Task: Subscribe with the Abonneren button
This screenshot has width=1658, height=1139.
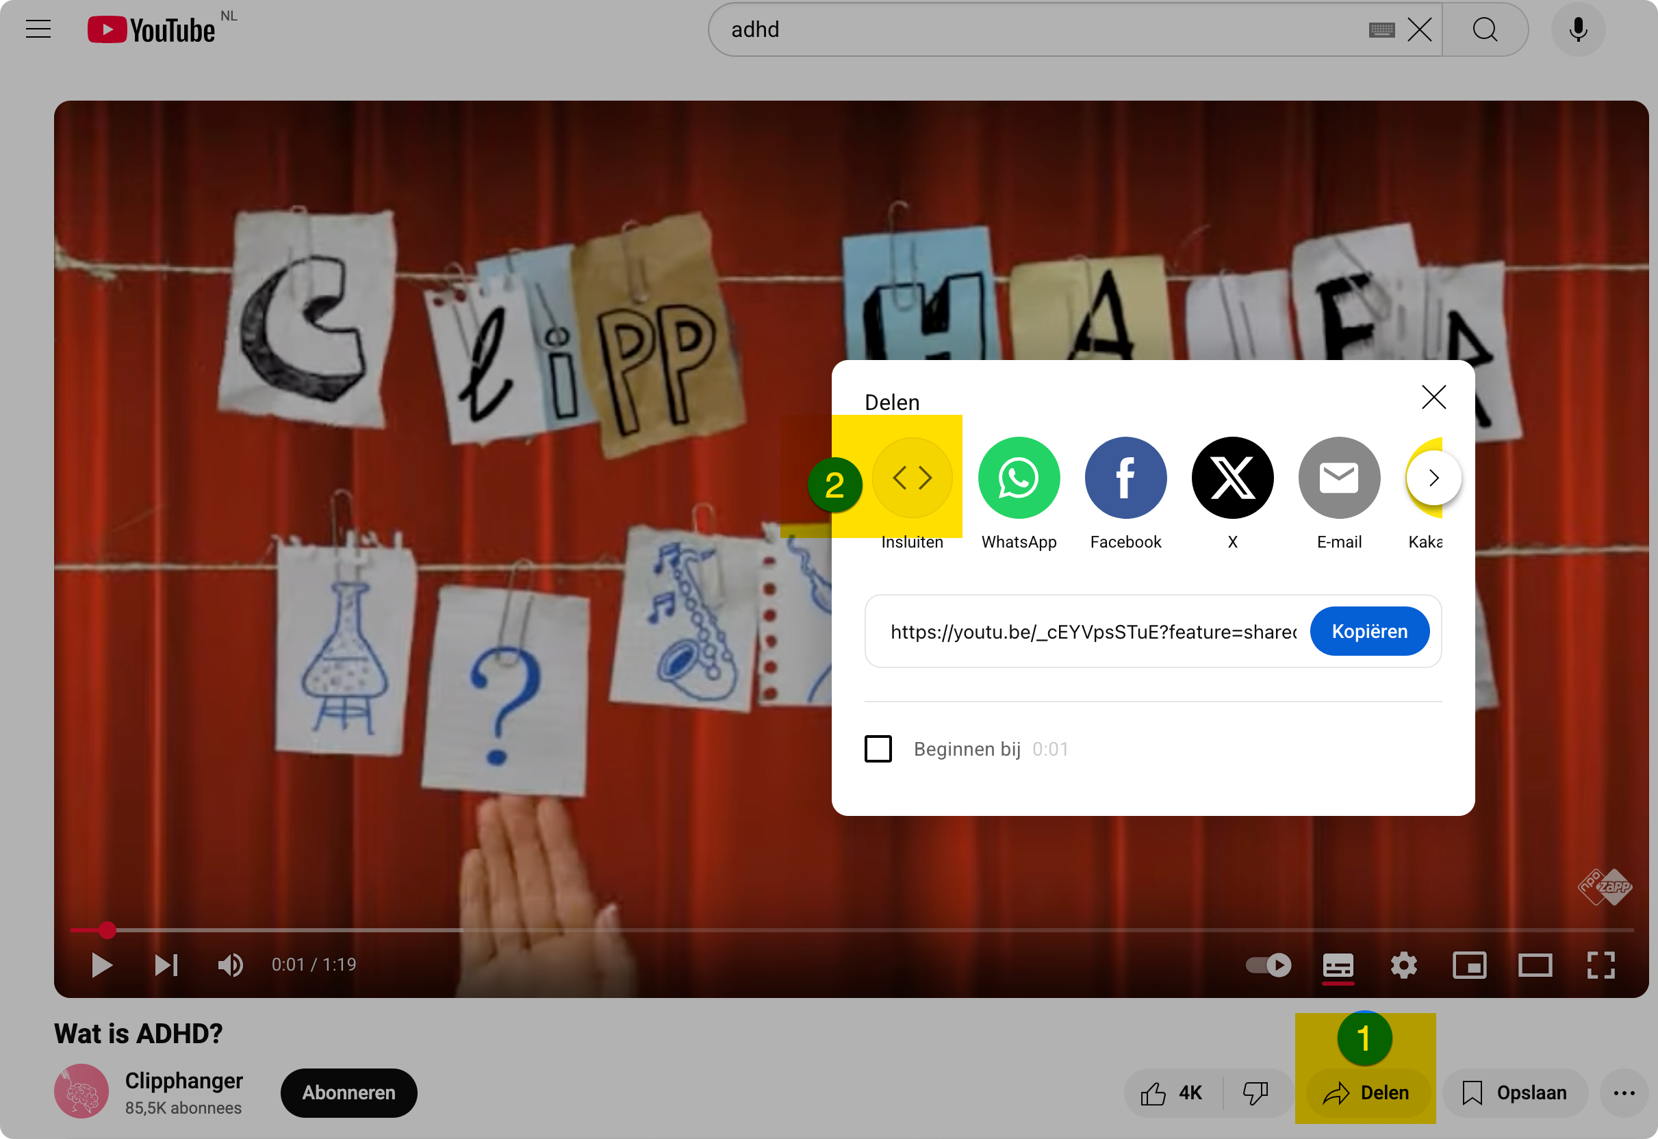Action: [x=348, y=1092]
